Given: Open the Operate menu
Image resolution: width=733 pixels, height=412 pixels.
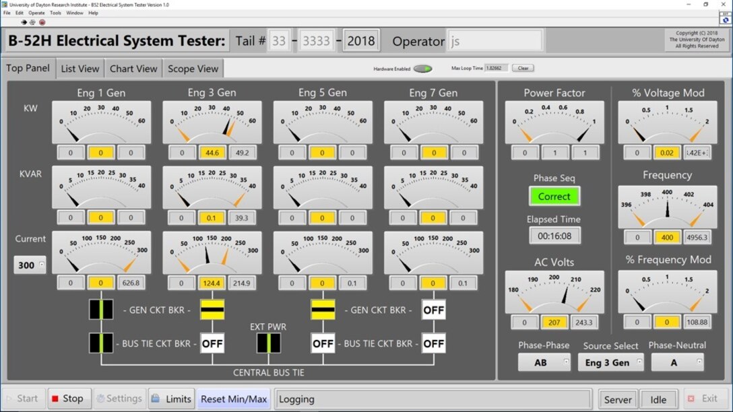Looking at the screenshot, I should [37, 12].
